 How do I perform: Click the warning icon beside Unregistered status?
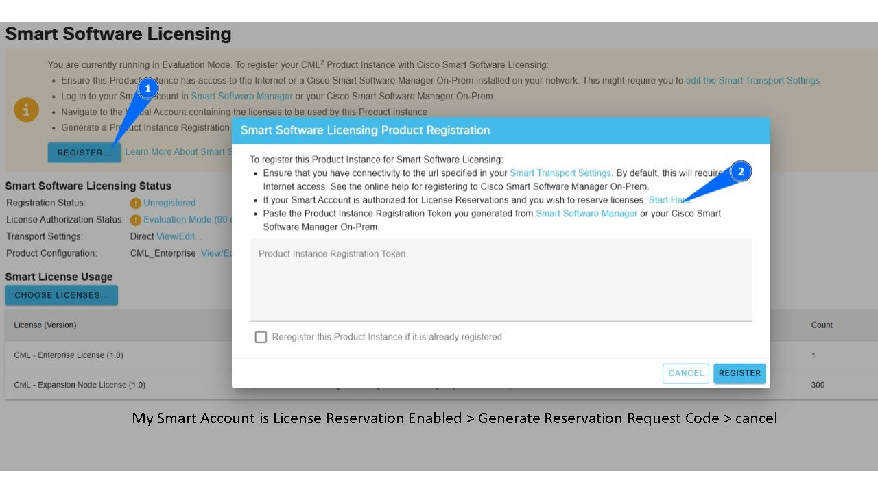click(136, 203)
